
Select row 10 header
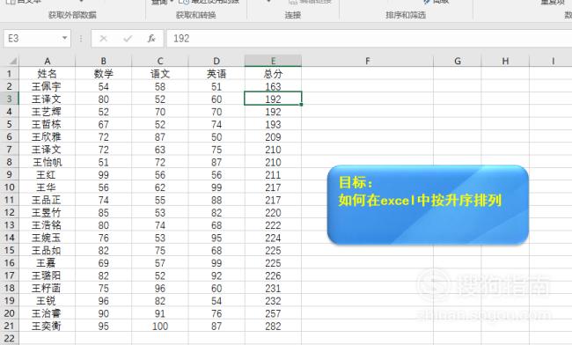point(10,187)
